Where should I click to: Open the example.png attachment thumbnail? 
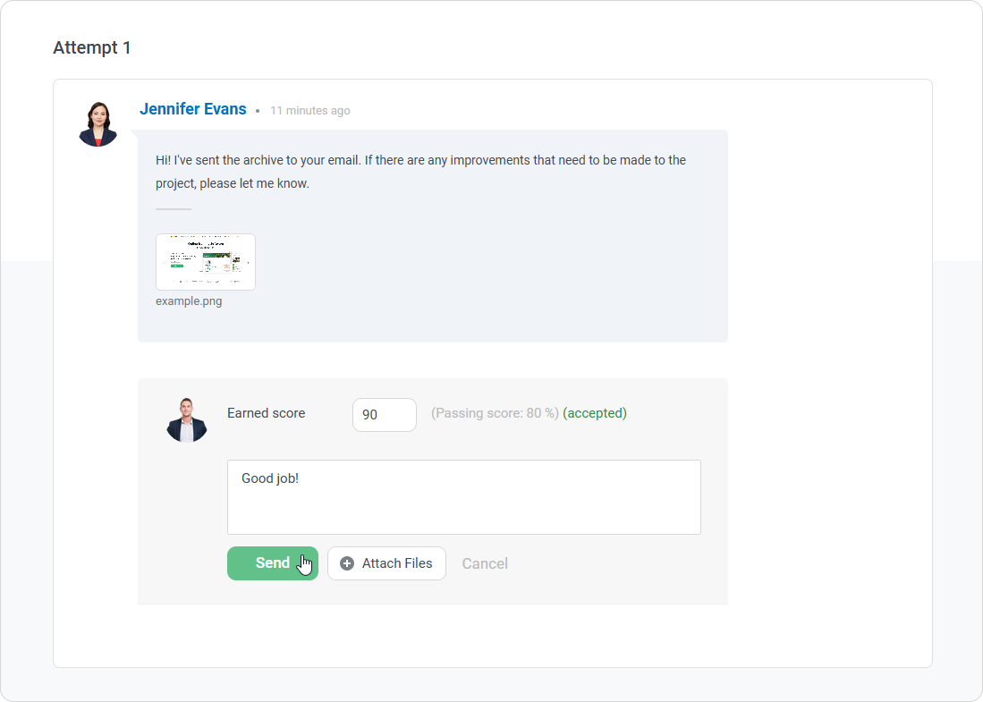206,262
